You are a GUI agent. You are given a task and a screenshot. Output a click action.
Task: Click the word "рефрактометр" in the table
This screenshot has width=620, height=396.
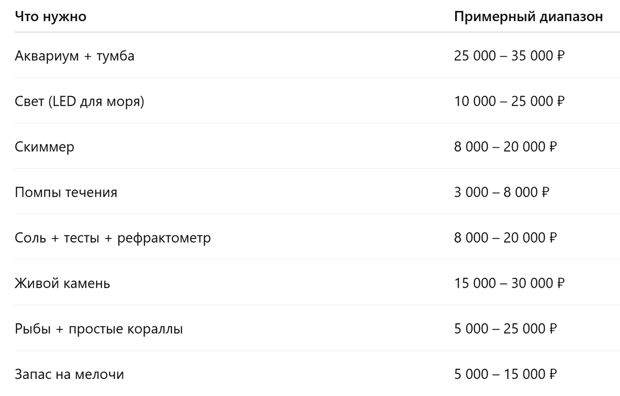[164, 237]
